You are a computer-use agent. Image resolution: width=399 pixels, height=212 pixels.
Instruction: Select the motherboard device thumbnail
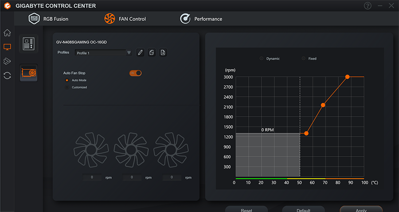pyautogui.click(x=29, y=44)
